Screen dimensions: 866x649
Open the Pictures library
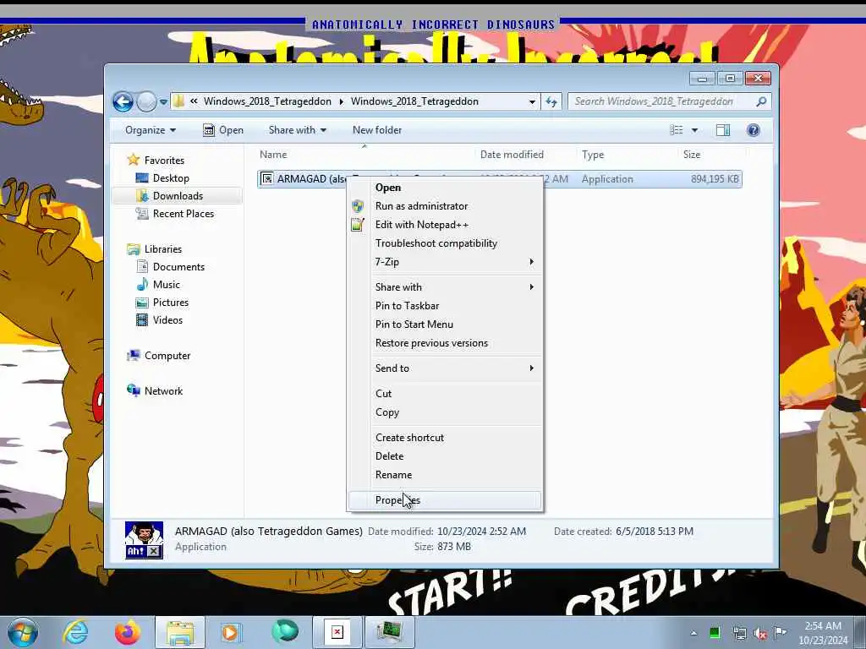pos(162,303)
